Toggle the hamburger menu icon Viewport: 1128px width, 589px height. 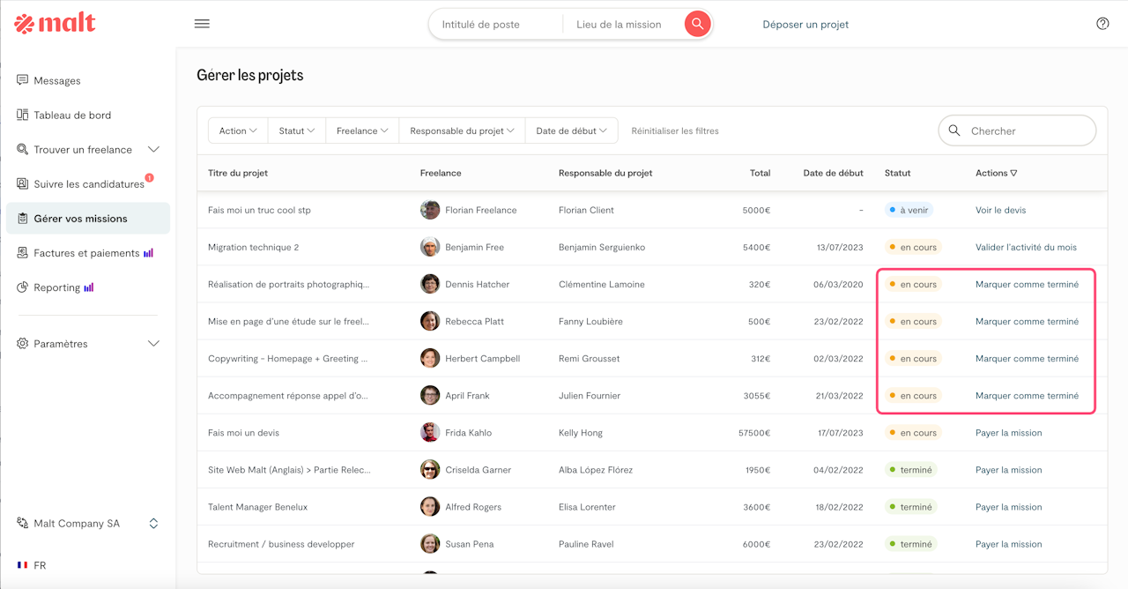(202, 24)
